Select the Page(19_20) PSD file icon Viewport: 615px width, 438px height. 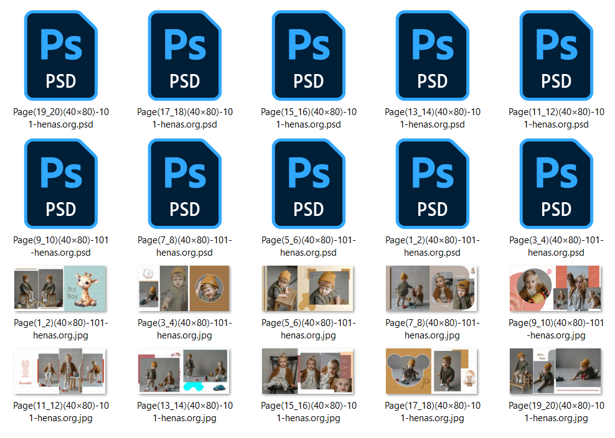point(61,55)
